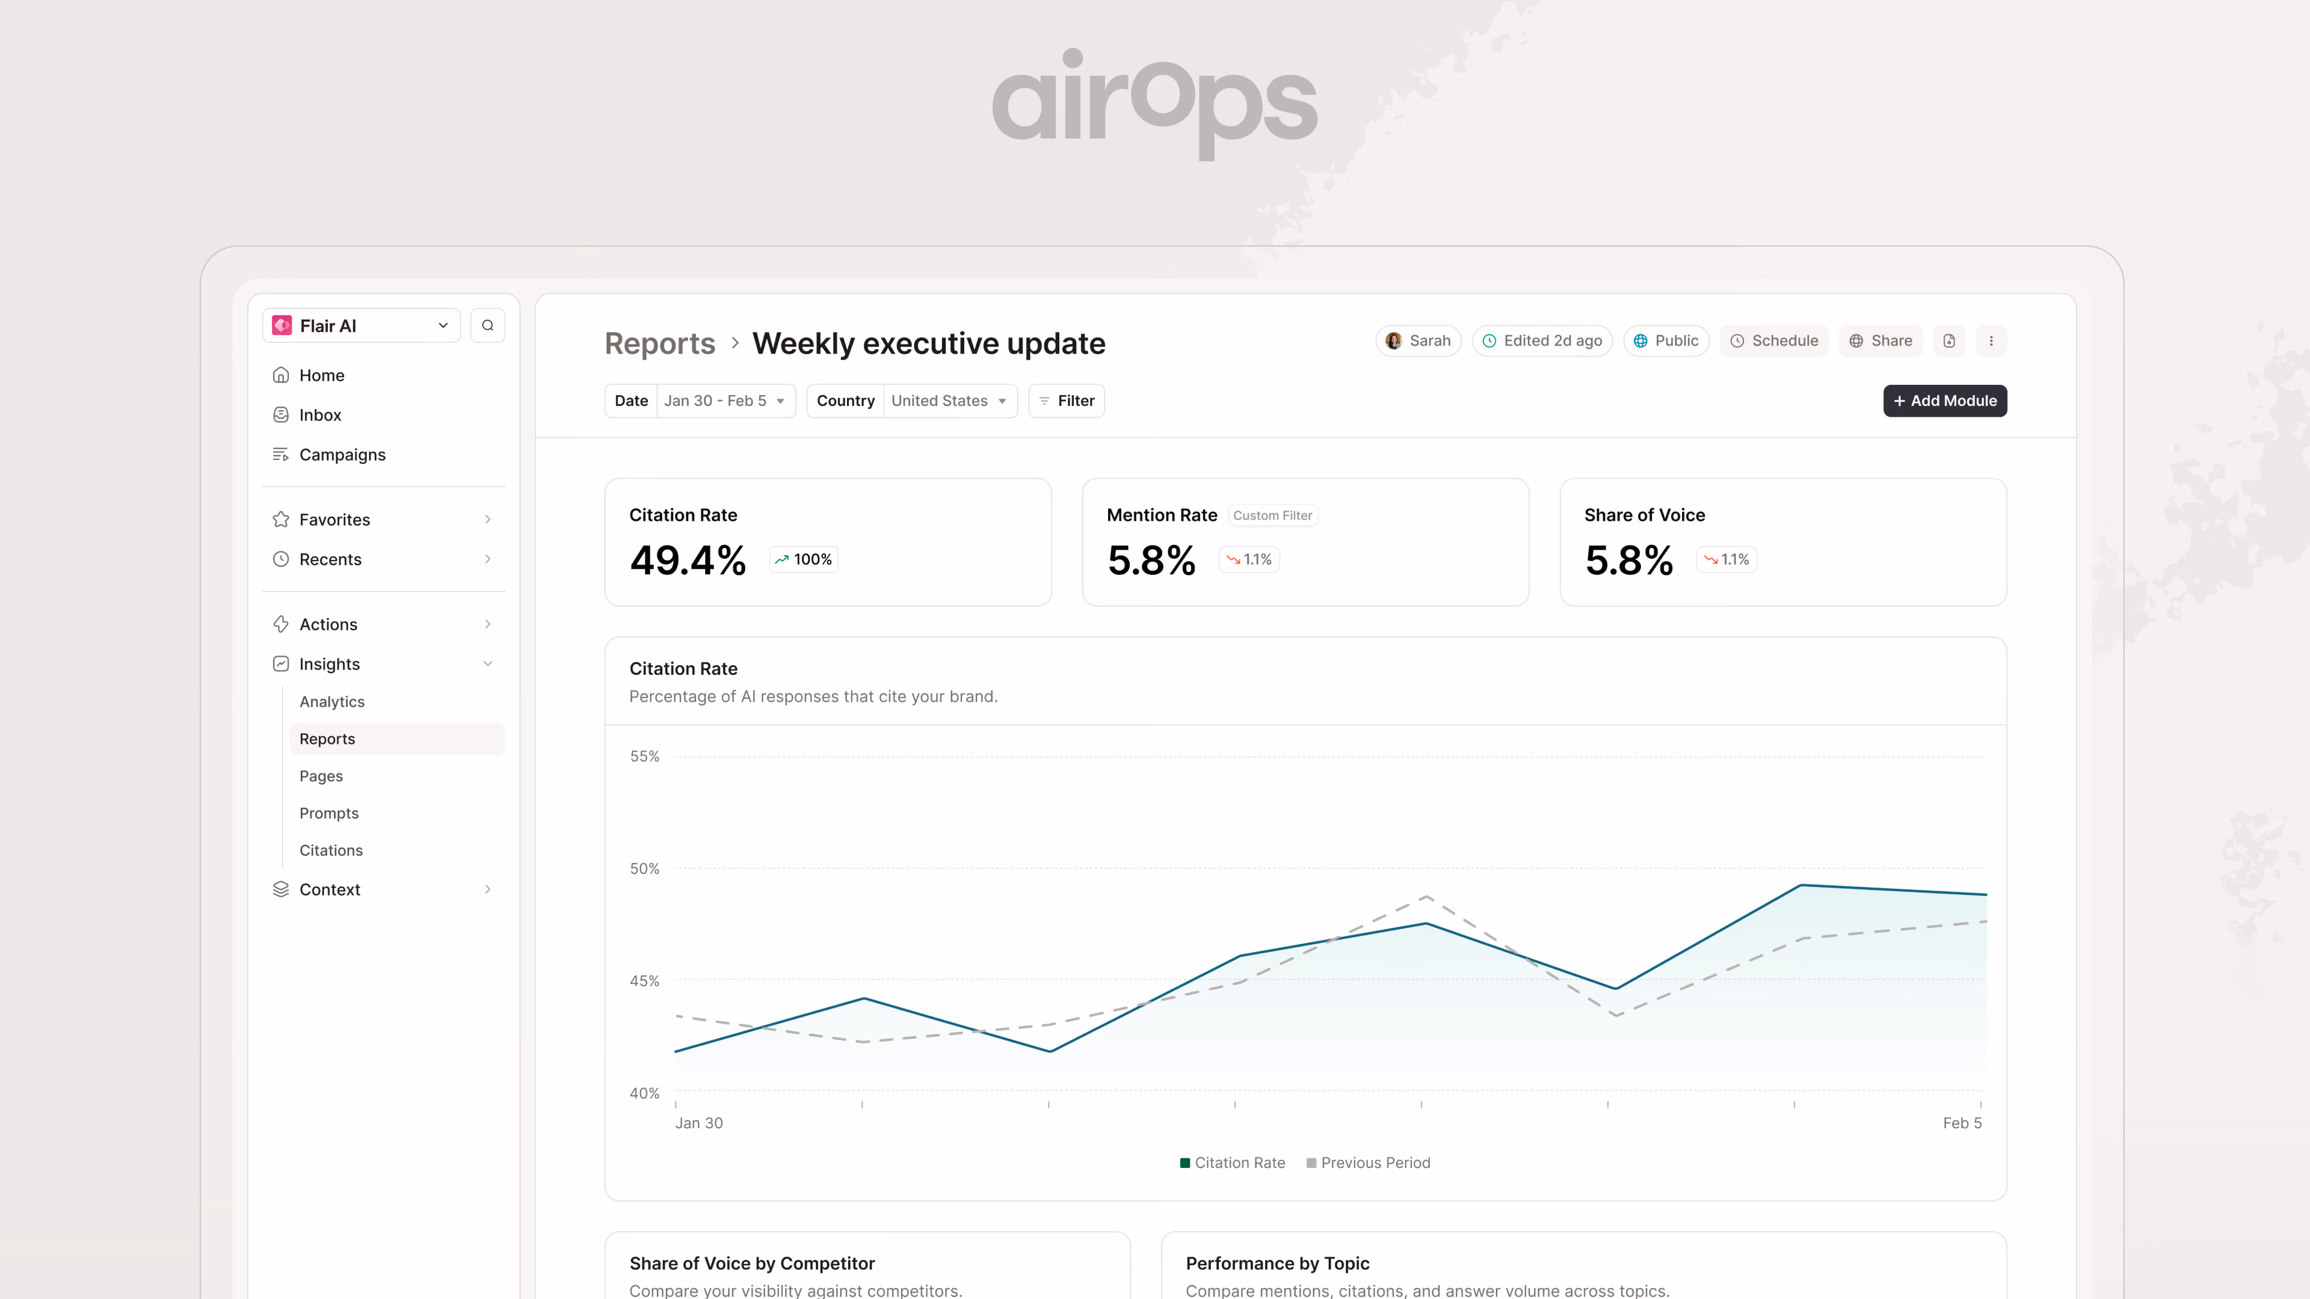
Task: Click the Share button
Action: click(1880, 340)
